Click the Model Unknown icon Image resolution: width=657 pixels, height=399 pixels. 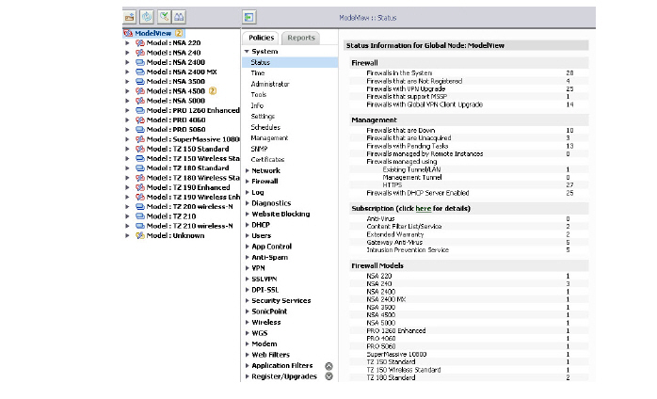[140, 235]
